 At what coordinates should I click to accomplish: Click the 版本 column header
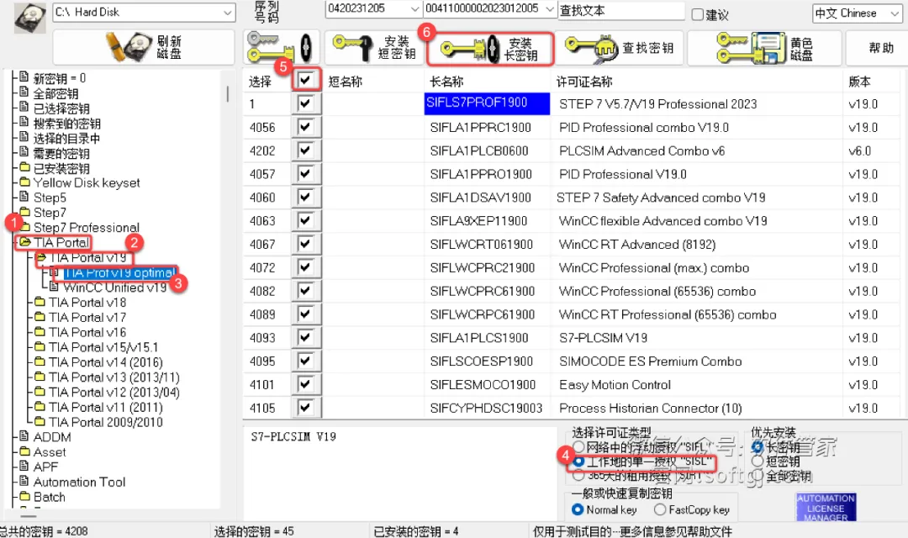coord(859,82)
